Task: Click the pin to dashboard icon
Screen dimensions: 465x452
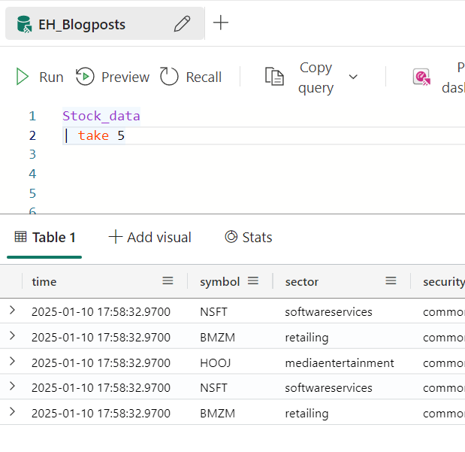Action: tap(421, 77)
